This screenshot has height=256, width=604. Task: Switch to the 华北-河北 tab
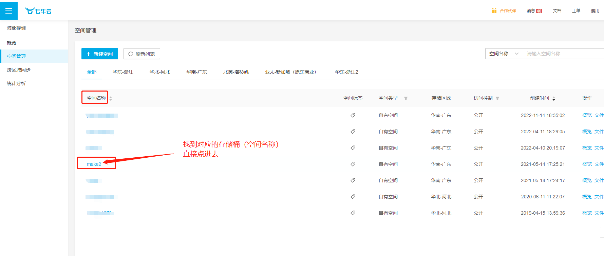(160, 72)
